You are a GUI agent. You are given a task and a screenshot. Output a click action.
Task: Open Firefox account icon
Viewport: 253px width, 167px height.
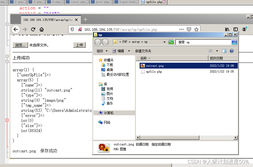[244, 29]
